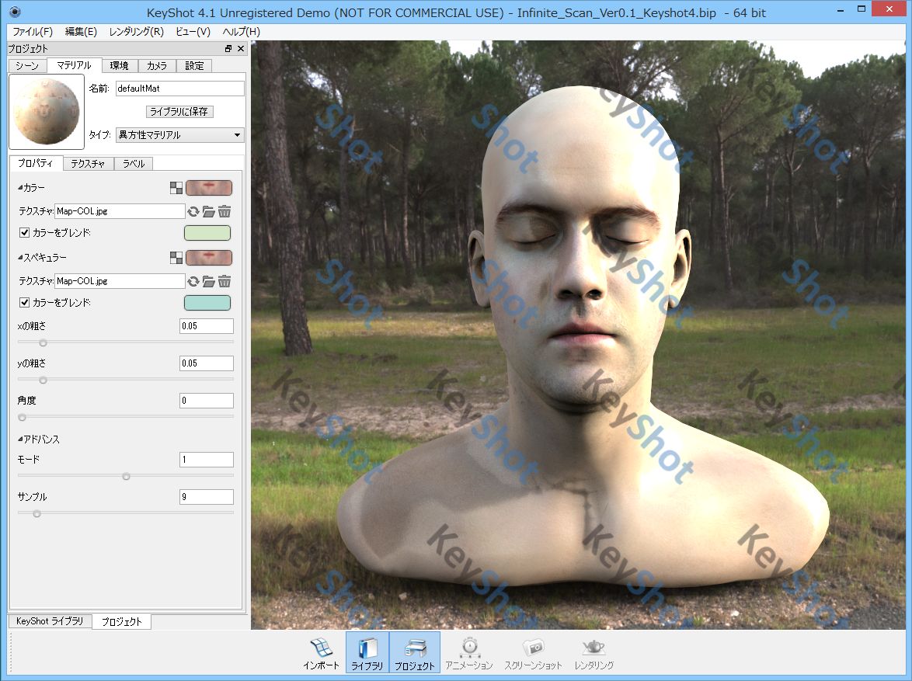Screen dimensions: 912x681
Task: Click the checkerboard texture icon beside カラー
Action: [x=176, y=188]
